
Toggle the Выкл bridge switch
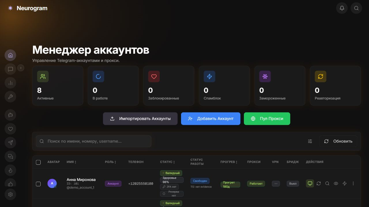point(293,183)
